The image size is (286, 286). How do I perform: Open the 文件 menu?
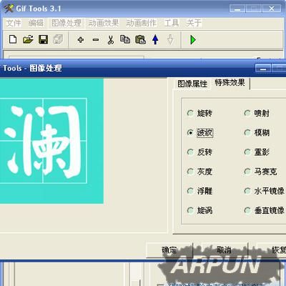point(14,23)
